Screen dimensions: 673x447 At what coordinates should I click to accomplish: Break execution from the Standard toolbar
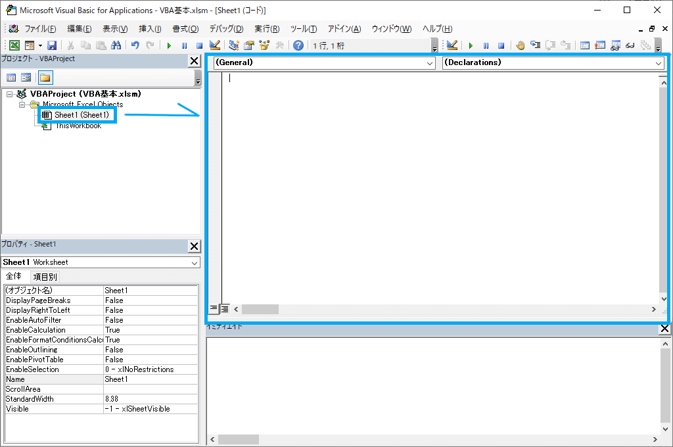[x=184, y=45]
